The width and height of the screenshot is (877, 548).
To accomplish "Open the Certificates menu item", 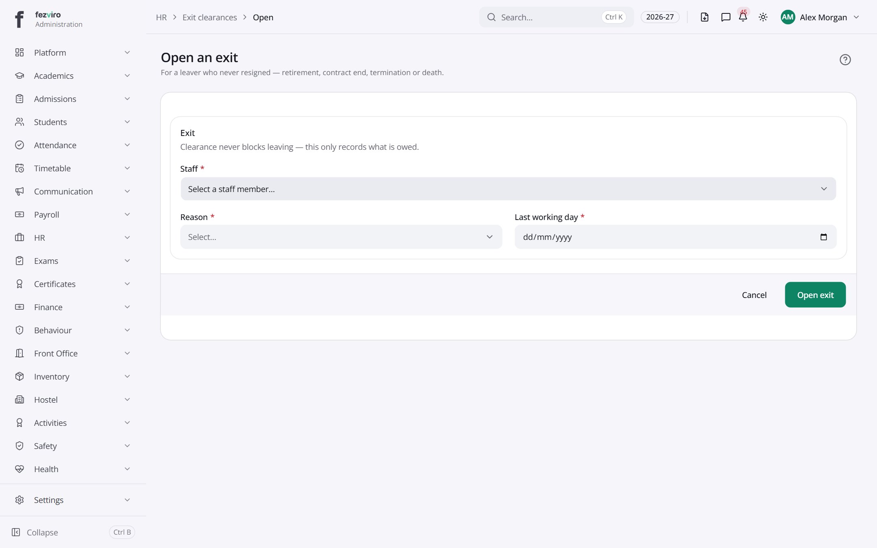I will pyautogui.click(x=73, y=284).
